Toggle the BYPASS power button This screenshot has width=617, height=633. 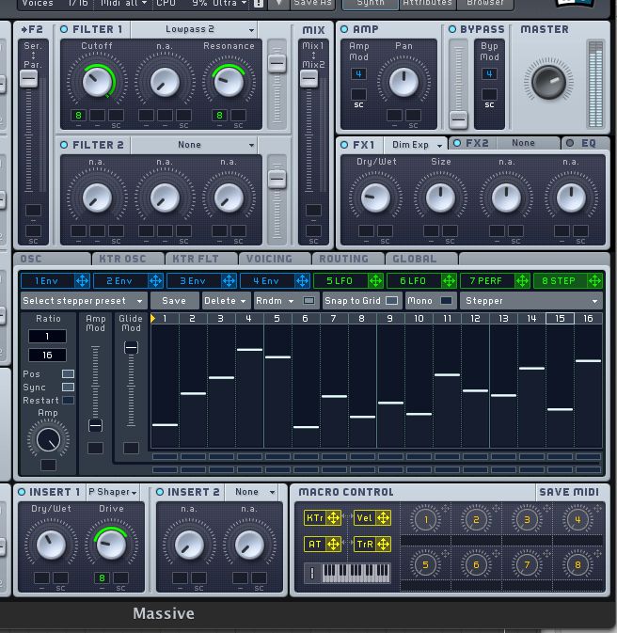tap(452, 29)
